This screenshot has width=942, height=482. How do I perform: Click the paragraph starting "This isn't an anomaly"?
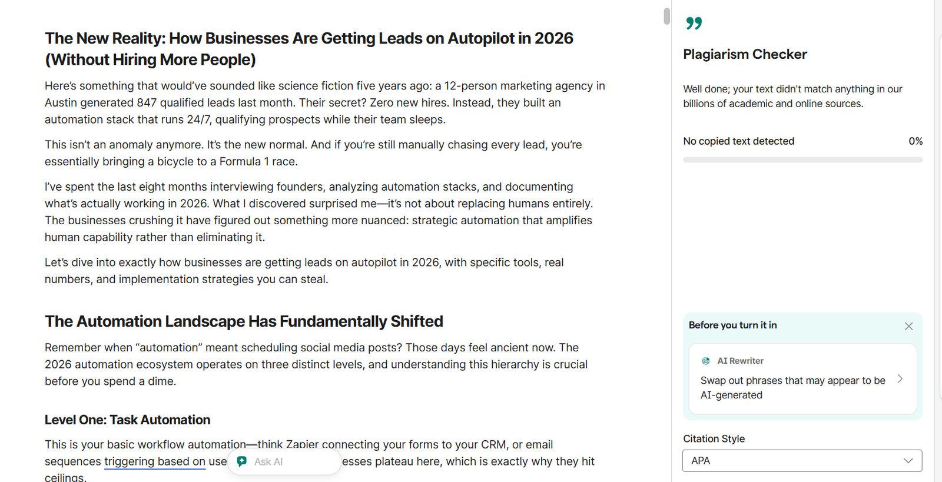click(313, 153)
